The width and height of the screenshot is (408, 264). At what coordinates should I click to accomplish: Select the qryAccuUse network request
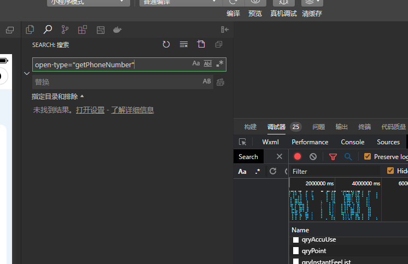[319, 239]
